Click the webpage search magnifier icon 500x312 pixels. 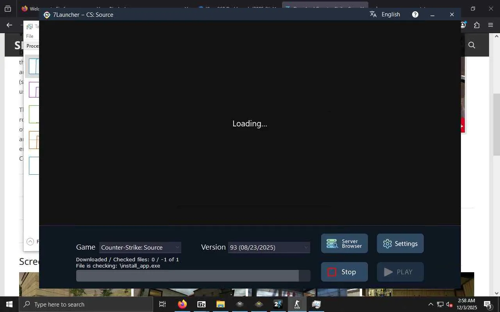coord(472,45)
